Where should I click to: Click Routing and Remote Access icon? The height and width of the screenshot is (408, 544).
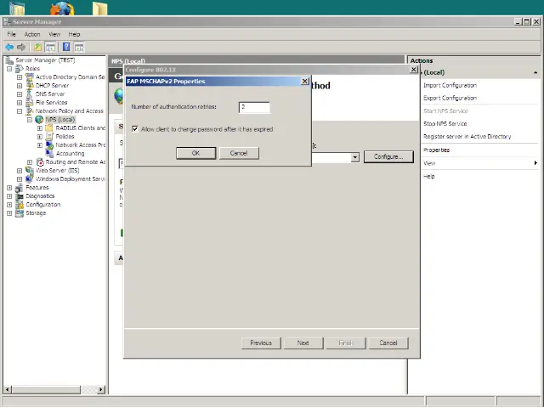pos(40,162)
